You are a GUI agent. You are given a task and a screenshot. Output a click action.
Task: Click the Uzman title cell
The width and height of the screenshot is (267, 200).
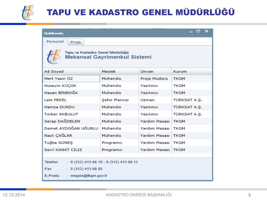pyautogui.click(x=155, y=100)
